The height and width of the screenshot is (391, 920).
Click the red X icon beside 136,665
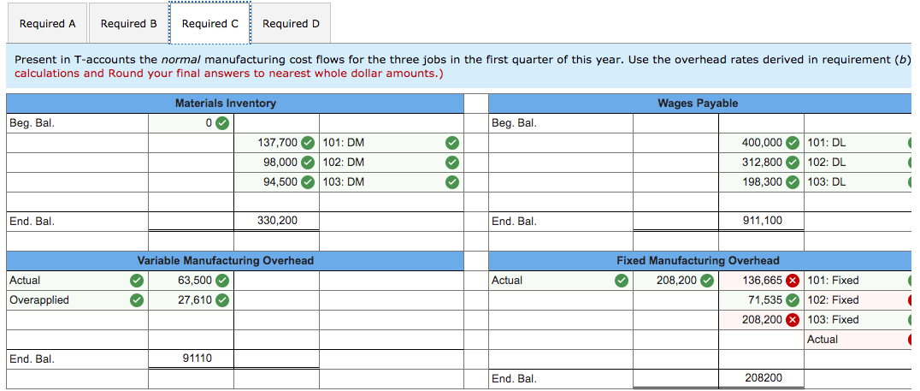tap(792, 281)
